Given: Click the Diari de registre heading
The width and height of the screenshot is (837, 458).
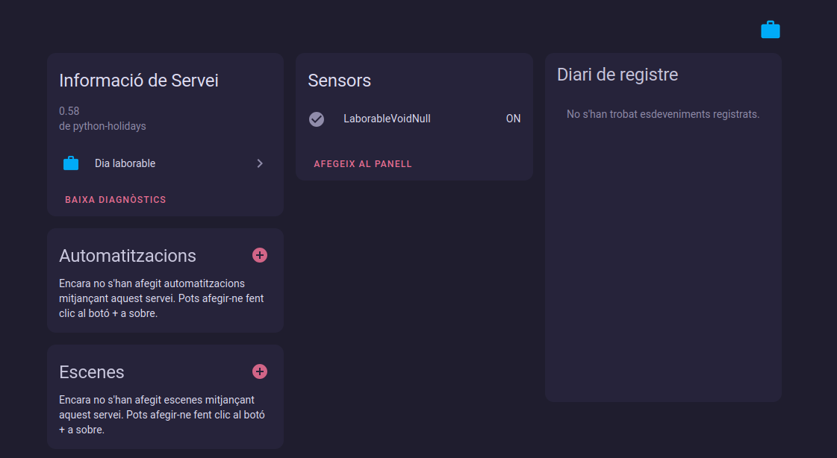Looking at the screenshot, I should point(617,75).
